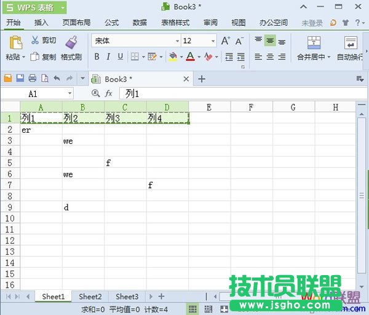Increase font size with A+ icon
The width and height of the screenshot is (369, 315).
pos(226,41)
